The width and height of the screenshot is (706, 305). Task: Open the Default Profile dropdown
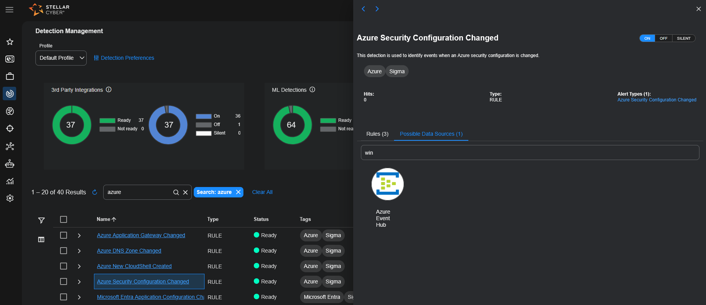coord(61,58)
